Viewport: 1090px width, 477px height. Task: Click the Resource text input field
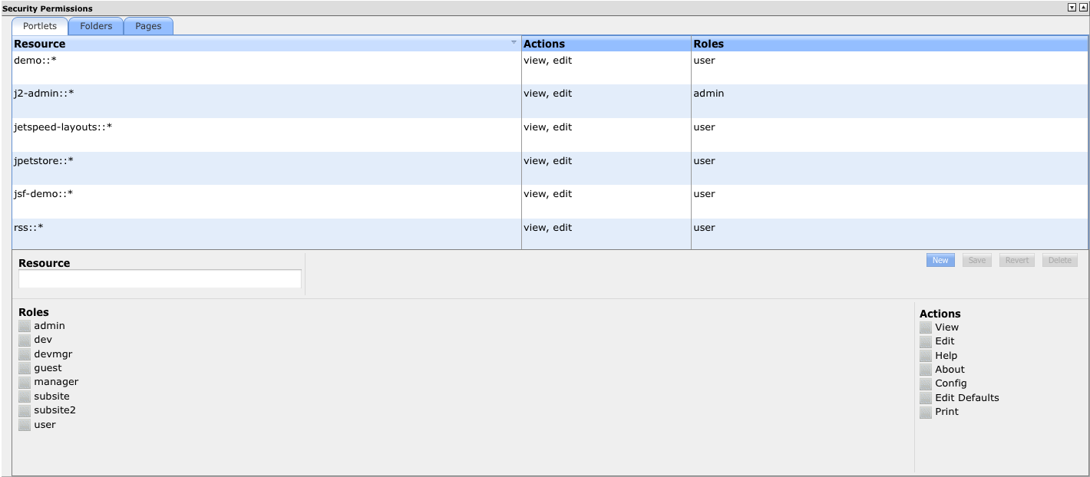160,279
